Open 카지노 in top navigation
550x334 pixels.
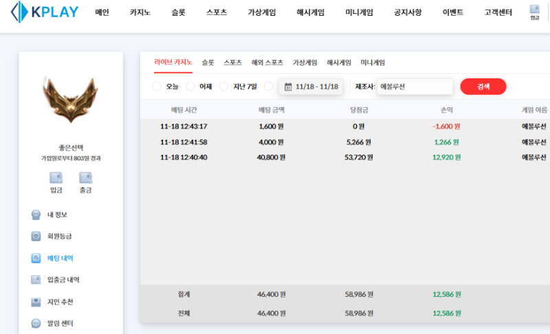click(140, 12)
